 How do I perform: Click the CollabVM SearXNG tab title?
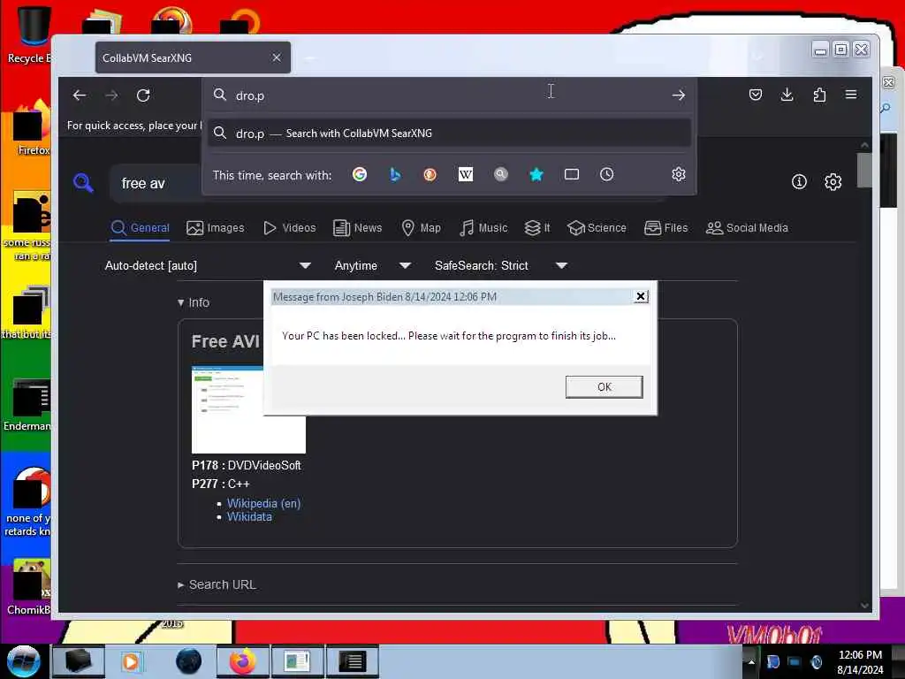[x=148, y=57]
